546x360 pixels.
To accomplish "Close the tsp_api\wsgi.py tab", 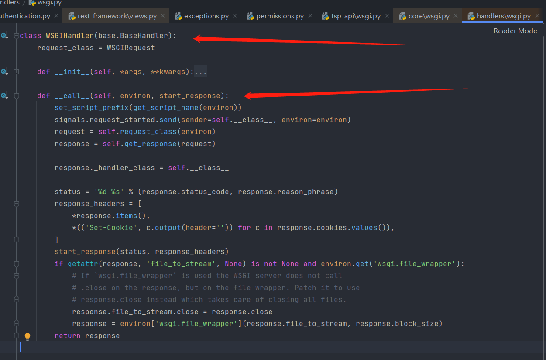I will (387, 16).
